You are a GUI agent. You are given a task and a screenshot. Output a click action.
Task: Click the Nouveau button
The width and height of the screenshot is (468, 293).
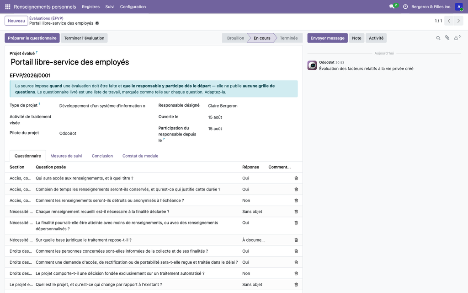(16, 21)
